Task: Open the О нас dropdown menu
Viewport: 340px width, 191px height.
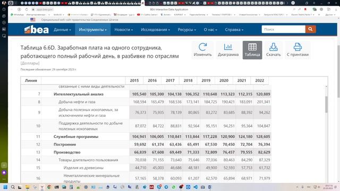Action: pos(210,30)
